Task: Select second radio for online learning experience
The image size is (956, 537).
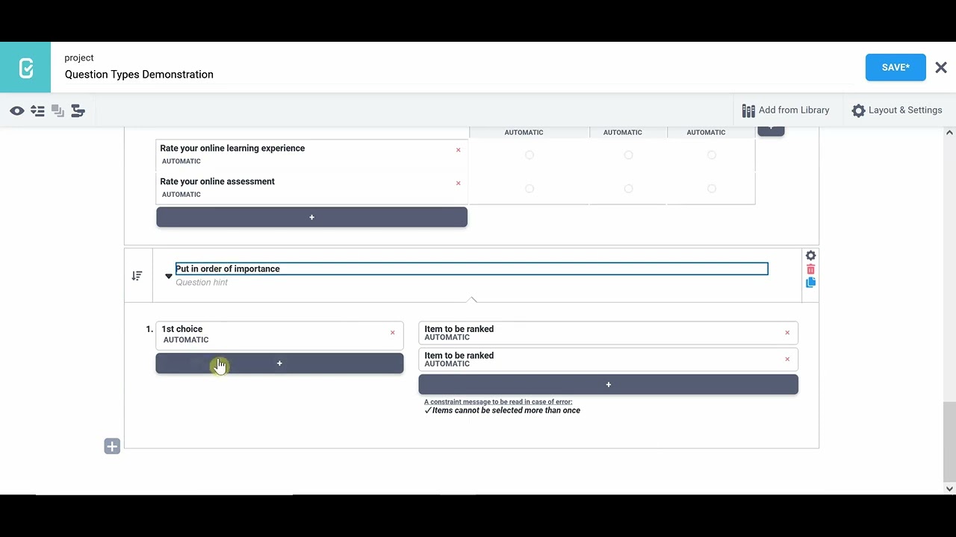Action: click(x=628, y=155)
